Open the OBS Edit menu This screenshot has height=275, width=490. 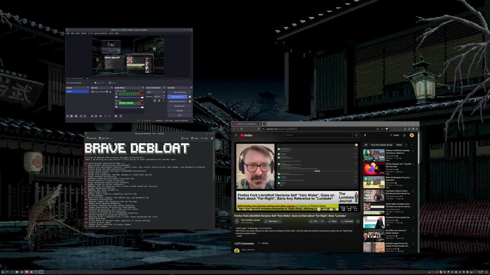tap(73, 33)
